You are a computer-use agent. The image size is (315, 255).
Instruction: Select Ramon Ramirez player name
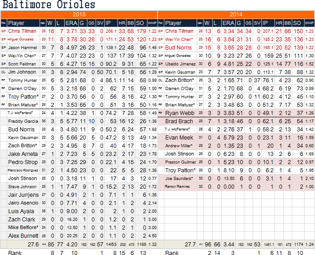pyautogui.click(x=177, y=186)
